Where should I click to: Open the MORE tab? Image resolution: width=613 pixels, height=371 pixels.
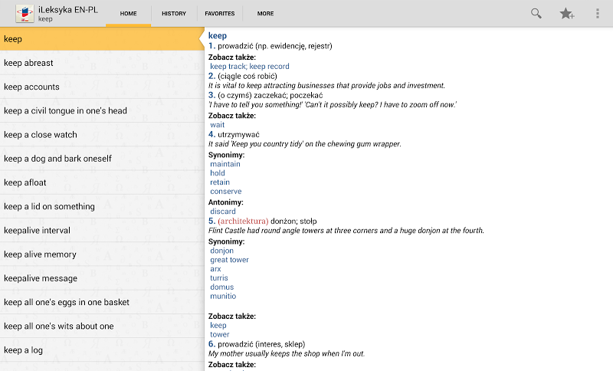(x=265, y=14)
